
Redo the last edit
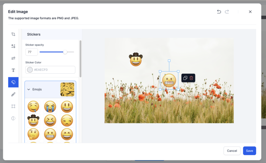click(227, 12)
